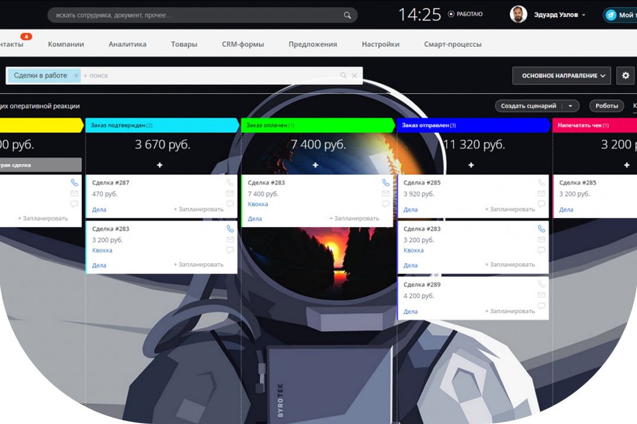Viewport: 637px width, 424px height.
Task: Go to the Смарт-процессы menu item
Action: pyautogui.click(x=452, y=44)
